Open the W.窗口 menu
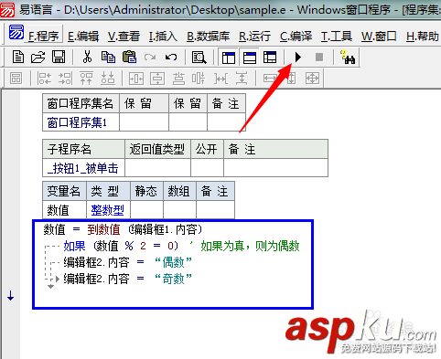The image size is (441, 359). point(379,37)
